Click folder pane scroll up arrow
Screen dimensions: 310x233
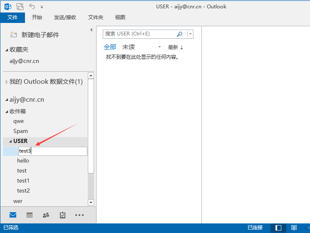pos(91,76)
